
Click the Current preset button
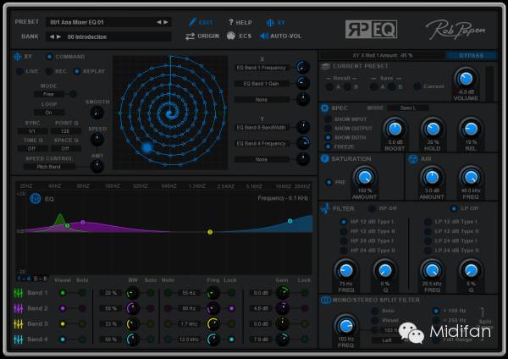click(417, 86)
